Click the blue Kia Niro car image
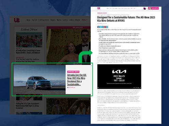 [40, 79]
